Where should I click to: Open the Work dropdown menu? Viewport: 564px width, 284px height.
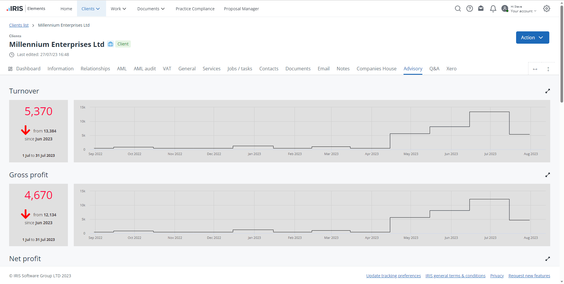tap(118, 9)
